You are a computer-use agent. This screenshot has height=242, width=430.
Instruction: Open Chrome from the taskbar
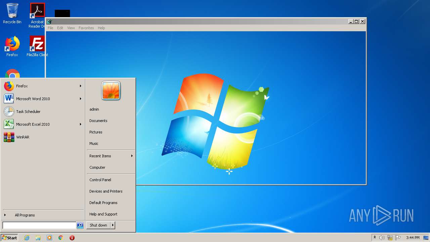tap(61, 238)
